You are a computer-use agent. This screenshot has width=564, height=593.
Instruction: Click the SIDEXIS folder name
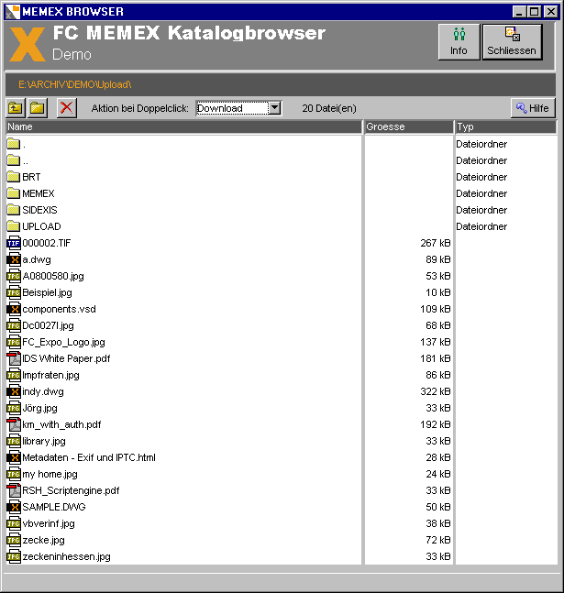(39, 210)
